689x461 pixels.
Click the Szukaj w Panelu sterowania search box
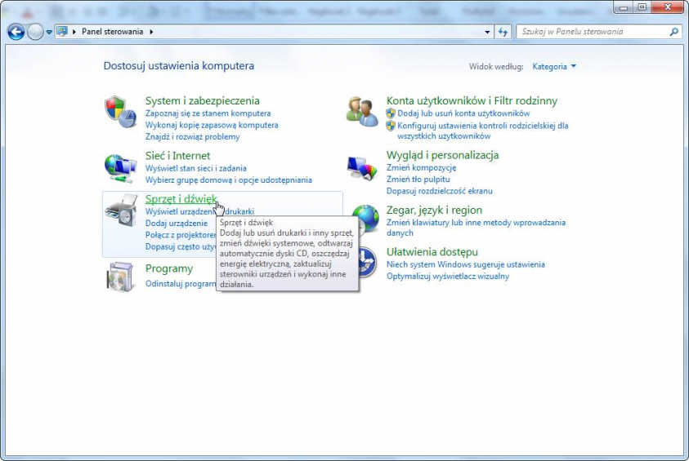[593, 32]
